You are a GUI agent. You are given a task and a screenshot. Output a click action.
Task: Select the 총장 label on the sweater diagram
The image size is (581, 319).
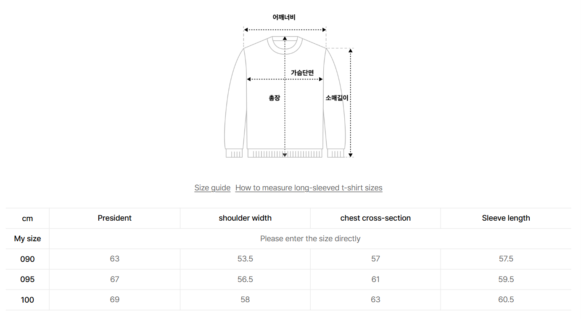[x=274, y=98]
